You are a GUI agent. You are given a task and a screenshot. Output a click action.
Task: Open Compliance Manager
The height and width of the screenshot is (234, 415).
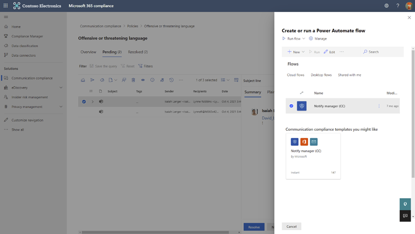coord(27,36)
